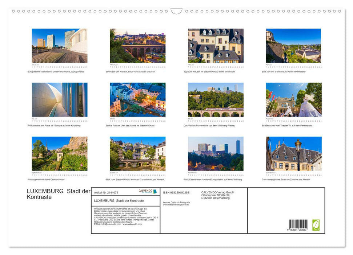Open the September Klostergarten abbey garden photo
This screenshot has width=353, height=255.
[59, 154]
